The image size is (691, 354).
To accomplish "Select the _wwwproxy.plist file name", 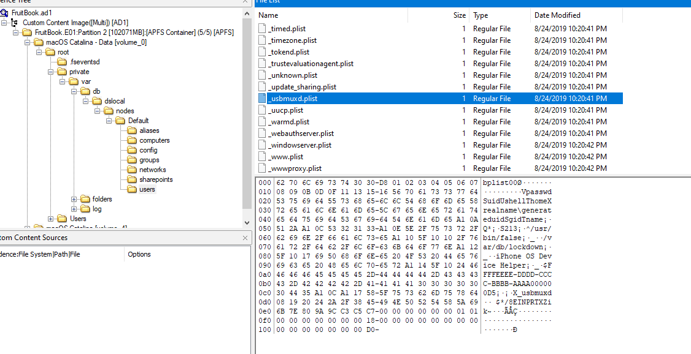I will click(x=295, y=168).
